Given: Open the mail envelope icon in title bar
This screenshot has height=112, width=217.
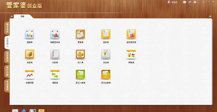Looking at the screenshot, I should pos(184,2).
